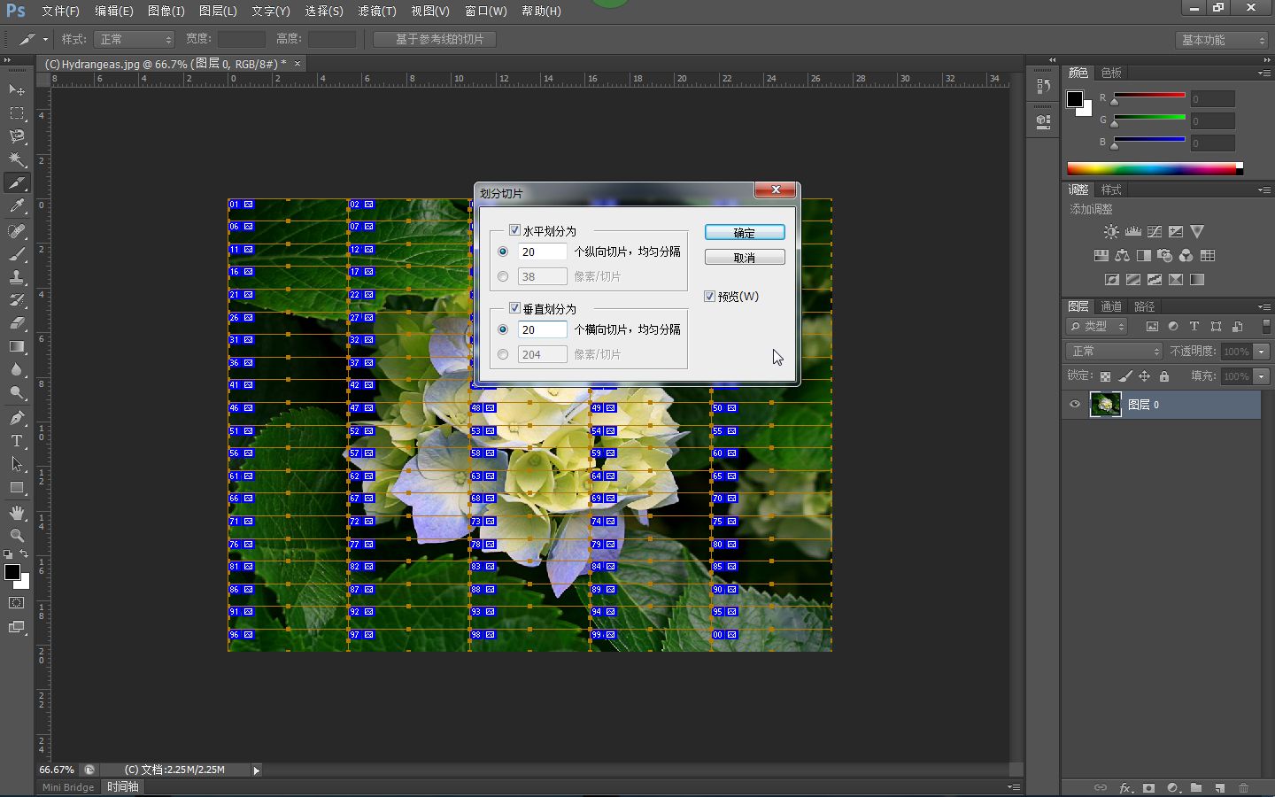Select the Clone Stamp tool
This screenshot has width=1275, height=797.
[17, 277]
